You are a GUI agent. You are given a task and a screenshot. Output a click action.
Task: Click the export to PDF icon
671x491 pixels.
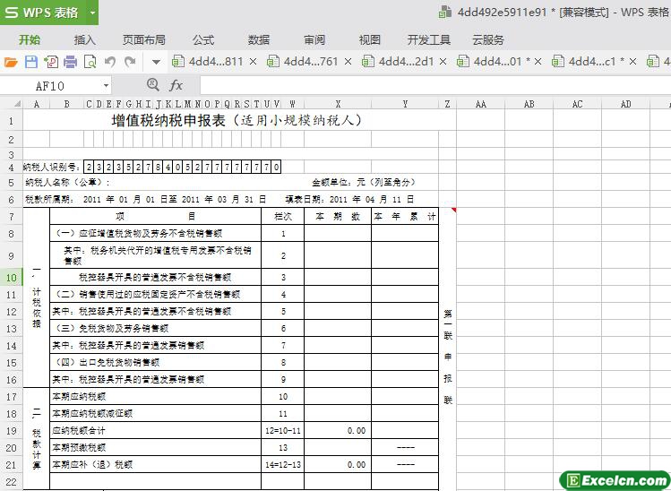(51, 62)
